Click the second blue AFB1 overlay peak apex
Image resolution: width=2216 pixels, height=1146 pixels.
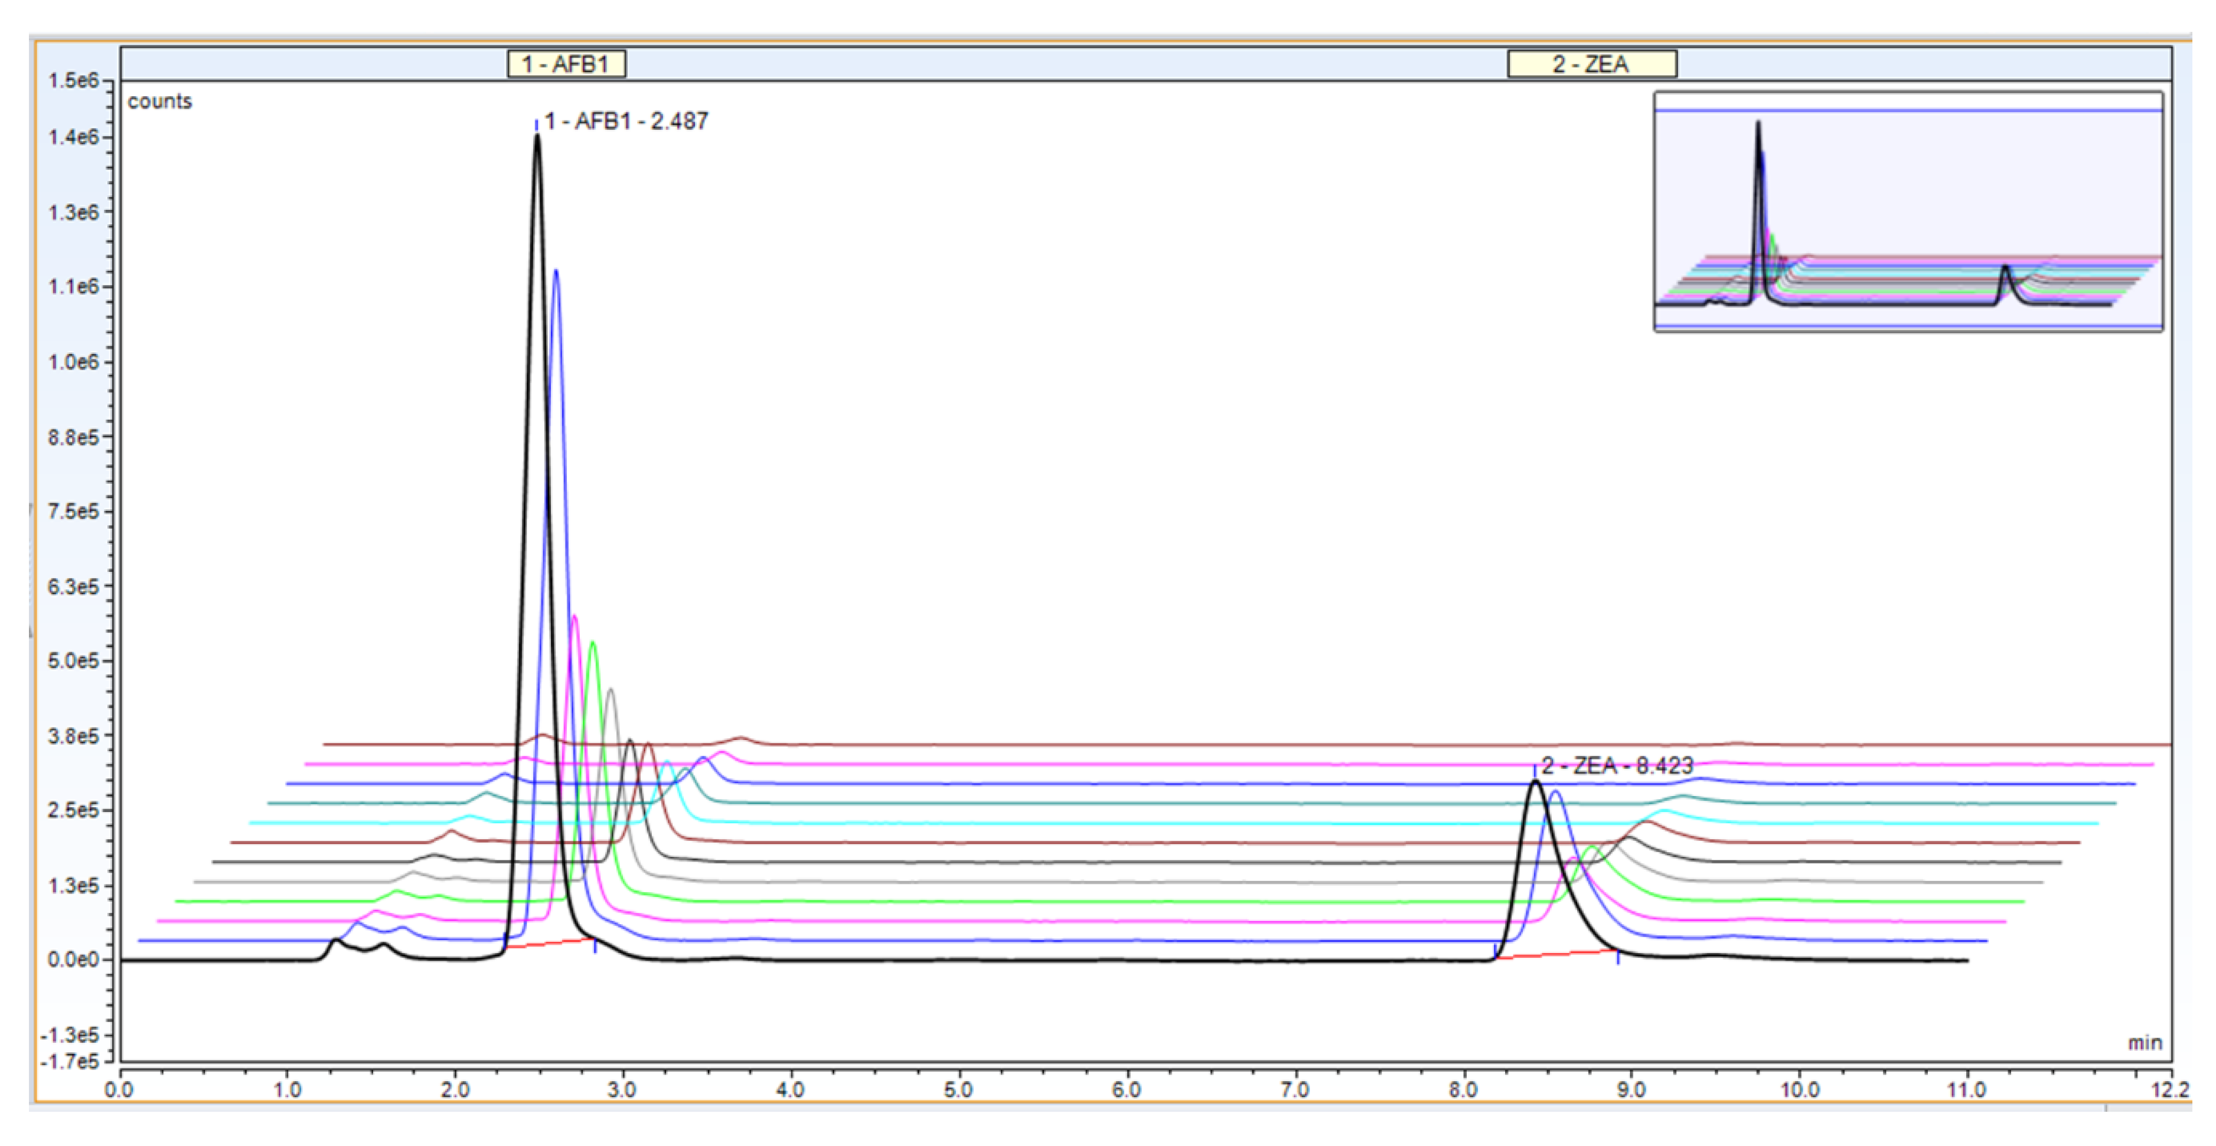(x=556, y=273)
